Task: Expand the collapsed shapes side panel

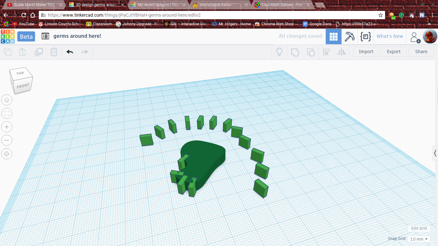Action: (435, 153)
